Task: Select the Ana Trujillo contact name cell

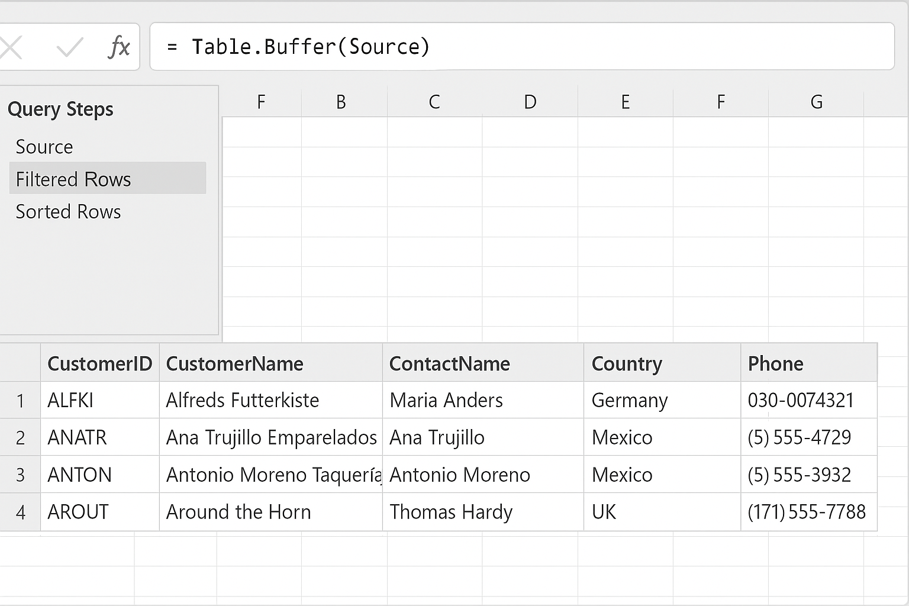Action: point(483,438)
